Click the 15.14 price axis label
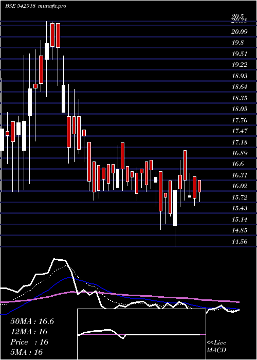Image resolution: width=257 pixels, height=360 pixels. click(x=240, y=220)
